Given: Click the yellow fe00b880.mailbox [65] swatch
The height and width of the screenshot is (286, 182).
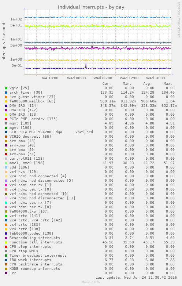Looking at the screenshot, I should tap(6, 101).
